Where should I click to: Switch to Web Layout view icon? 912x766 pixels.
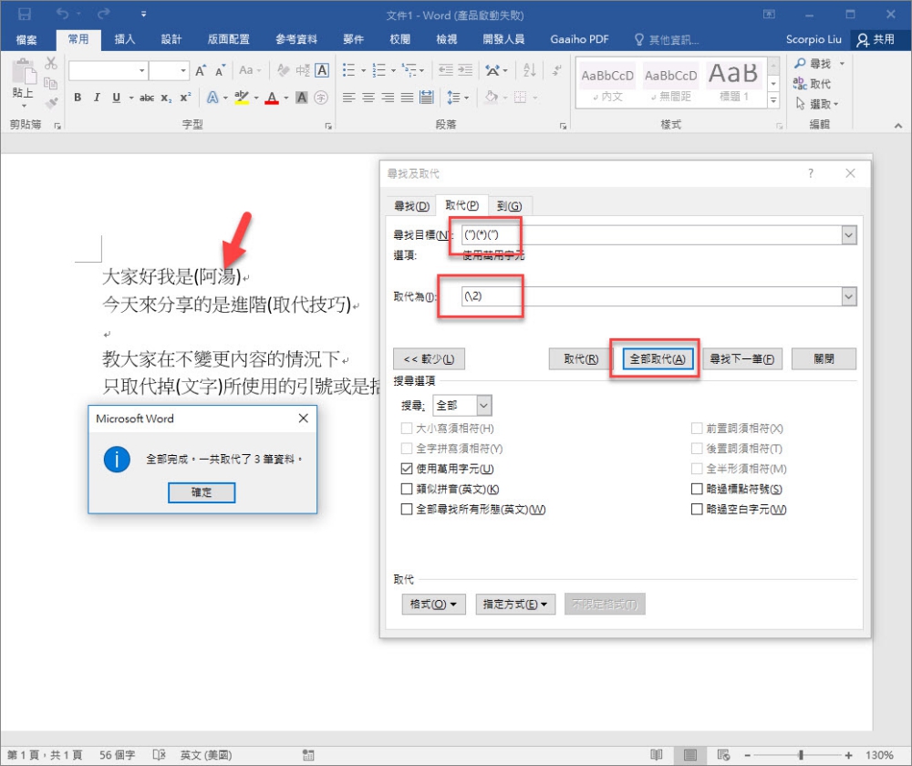point(723,755)
